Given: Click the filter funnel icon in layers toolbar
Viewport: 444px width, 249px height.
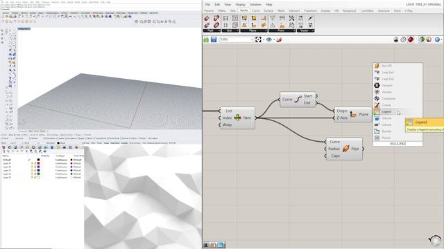Looking at the screenshot, I should coord(31,151).
